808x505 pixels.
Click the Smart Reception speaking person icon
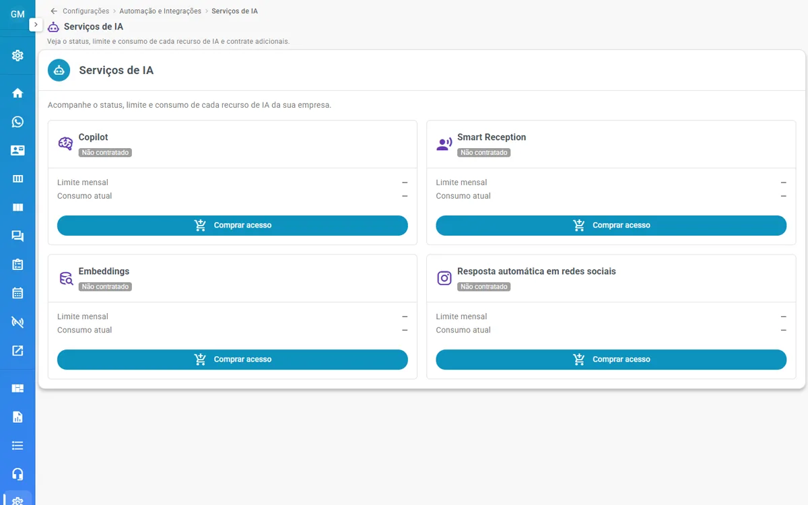click(444, 144)
